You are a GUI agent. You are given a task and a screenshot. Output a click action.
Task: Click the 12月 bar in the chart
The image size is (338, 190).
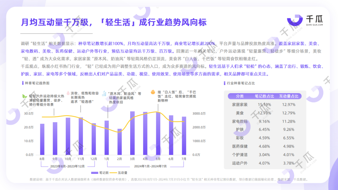[x=94, y=139]
